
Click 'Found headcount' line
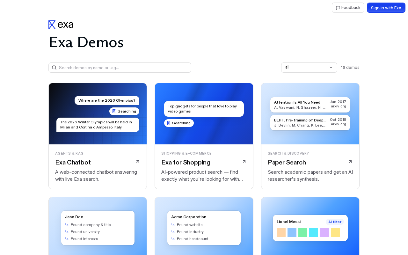[x=193, y=239]
